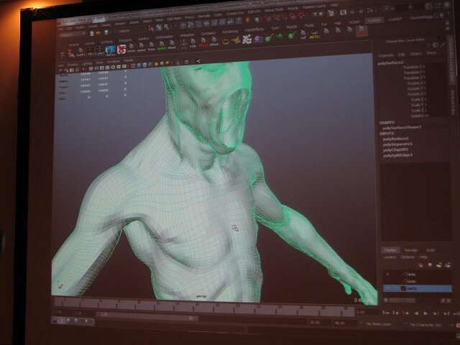
Task: Click the purple swirl shelf icon
Action: coord(258,39)
